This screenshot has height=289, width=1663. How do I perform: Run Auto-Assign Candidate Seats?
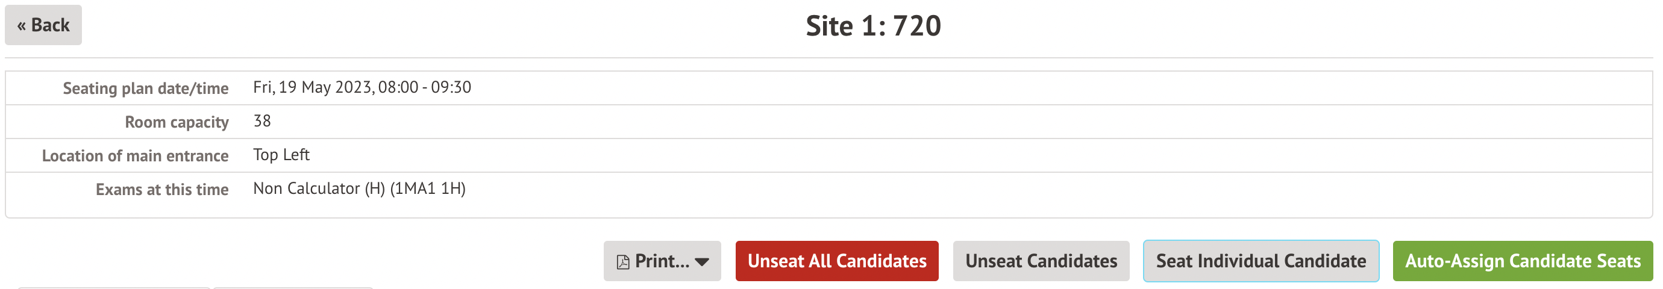pyautogui.click(x=1522, y=261)
